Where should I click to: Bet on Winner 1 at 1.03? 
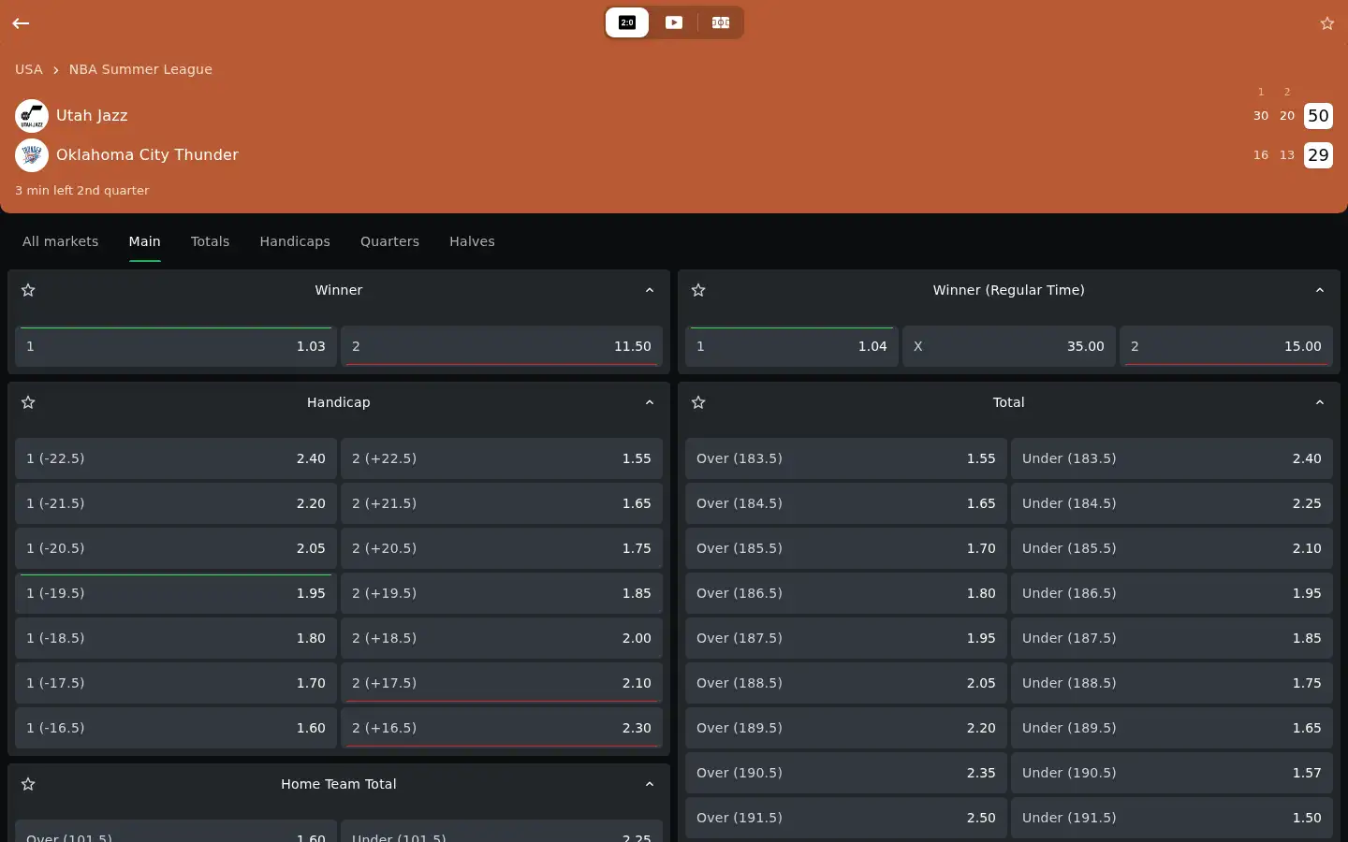point(176,346)
